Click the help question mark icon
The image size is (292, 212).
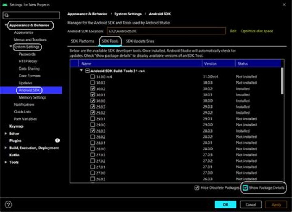[8, 205]
